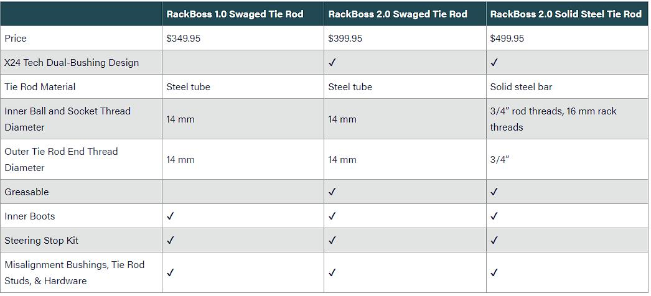Screen dimensions: 651x296
Task: Click Greasable checkmark under Solid Steel Tie Rod
Action: 494,192
